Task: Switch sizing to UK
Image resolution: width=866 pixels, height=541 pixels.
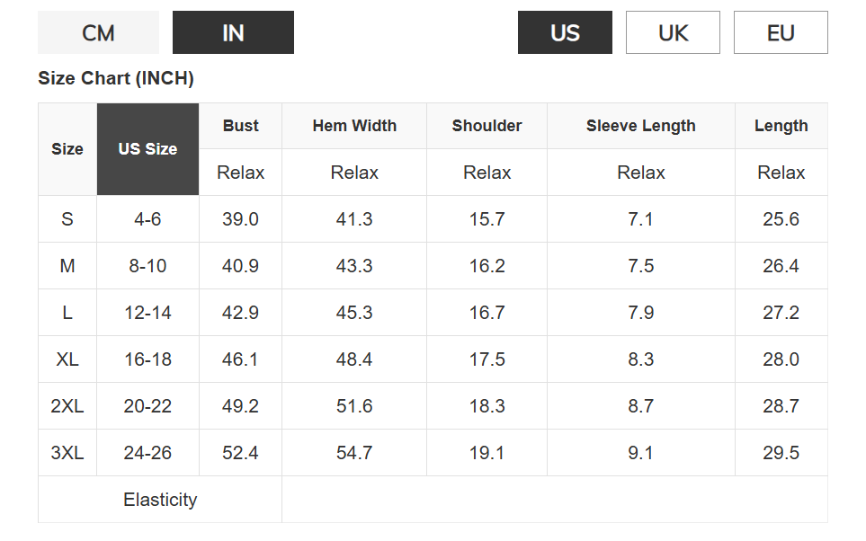Action: [x=673, y=33]
